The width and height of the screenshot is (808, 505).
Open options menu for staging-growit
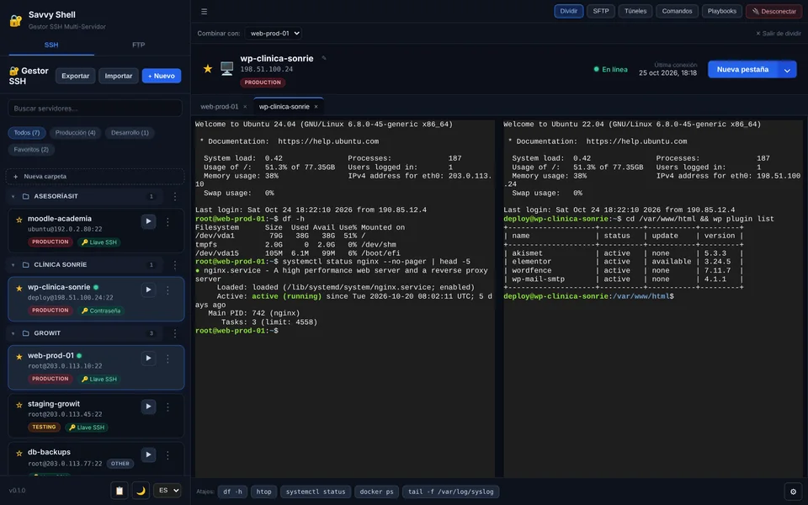167,407
